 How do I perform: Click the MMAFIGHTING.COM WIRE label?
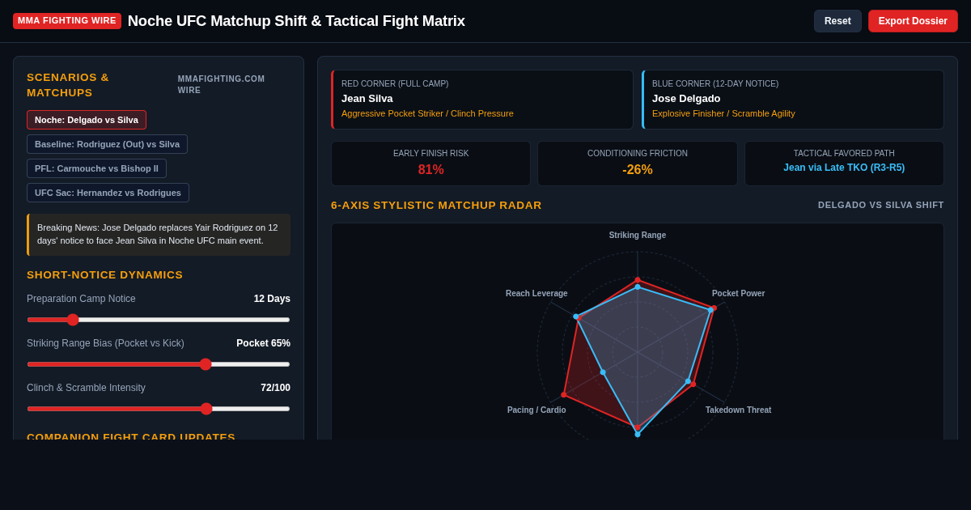[x=221, y=85]
